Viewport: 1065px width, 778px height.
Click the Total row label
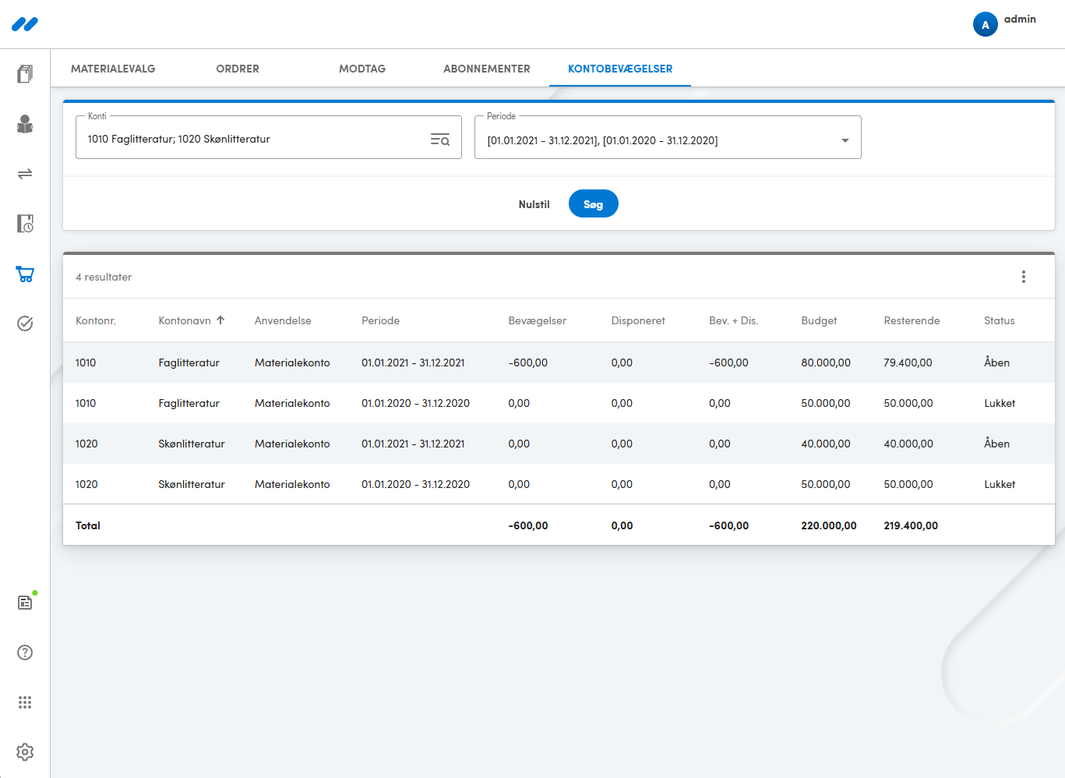[88, 525]
